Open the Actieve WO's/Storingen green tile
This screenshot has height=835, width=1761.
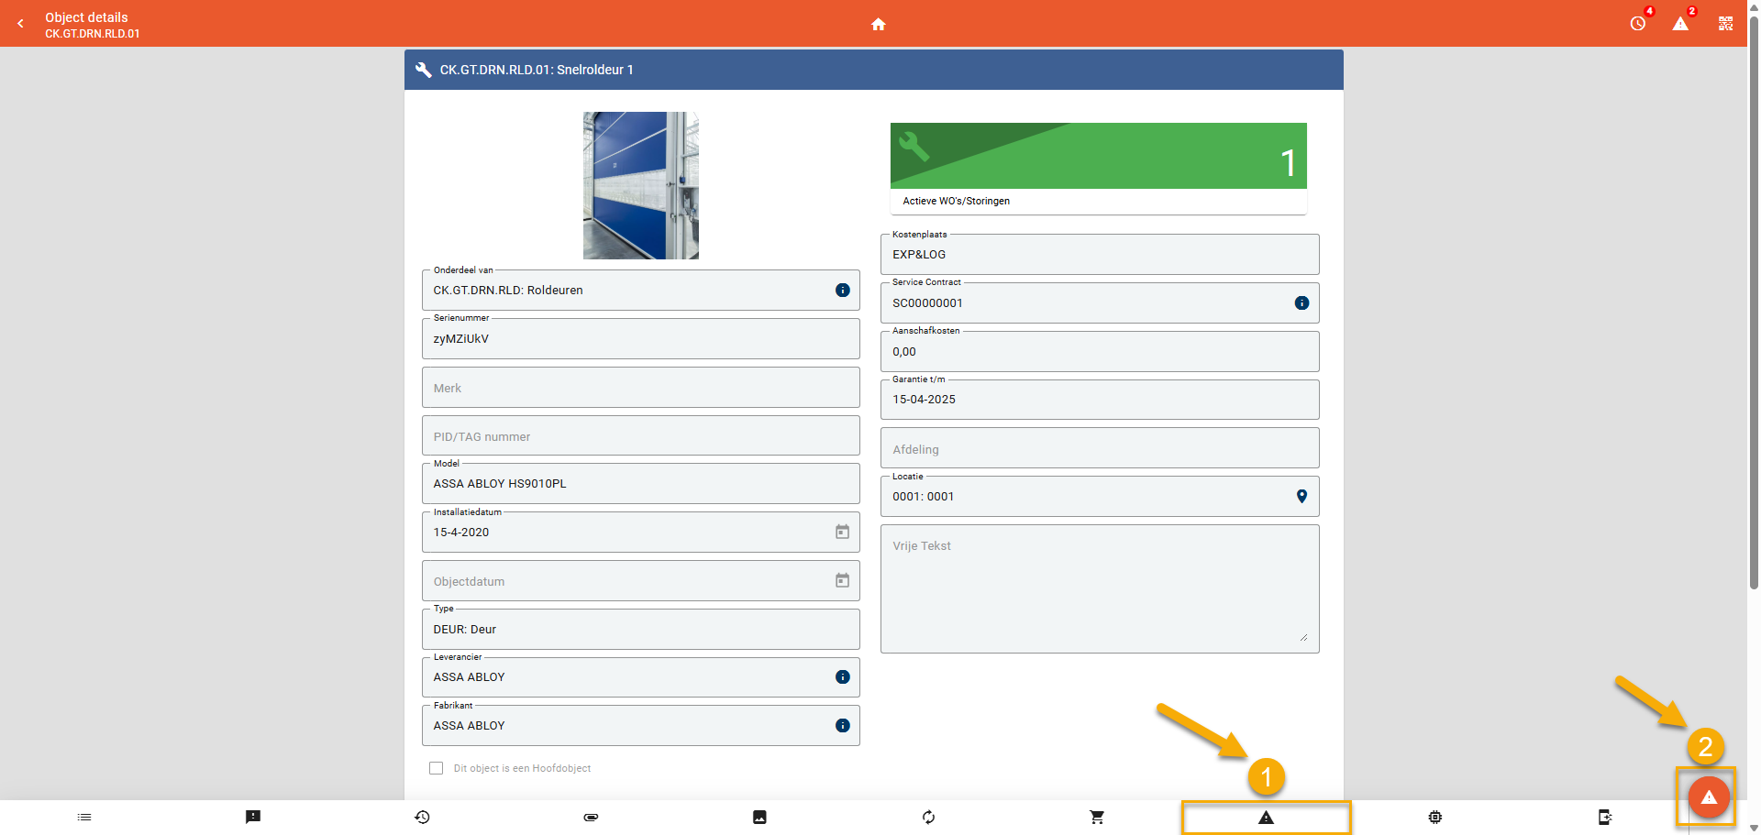(1098, 167)
